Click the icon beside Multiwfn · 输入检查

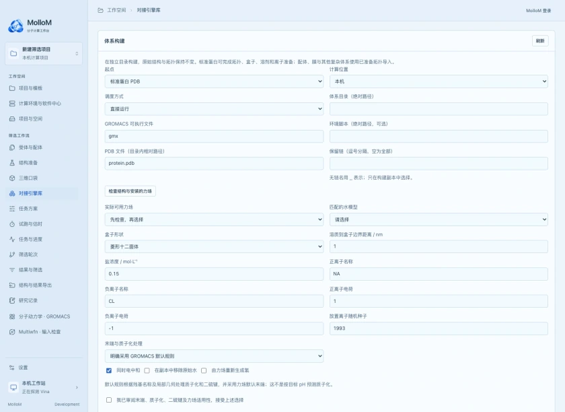(12, 332)
